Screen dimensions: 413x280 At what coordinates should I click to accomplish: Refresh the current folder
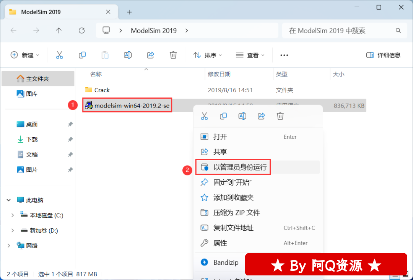coord(82,31)
